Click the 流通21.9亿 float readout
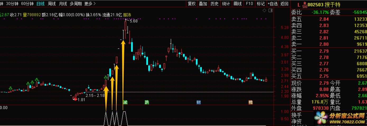 [112, 15]
